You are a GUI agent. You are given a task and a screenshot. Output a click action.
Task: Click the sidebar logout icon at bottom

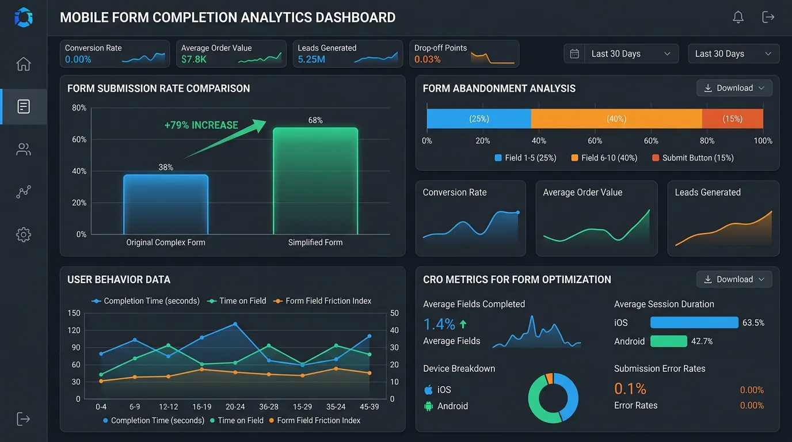pyautogui.click(x=24, y=418)
